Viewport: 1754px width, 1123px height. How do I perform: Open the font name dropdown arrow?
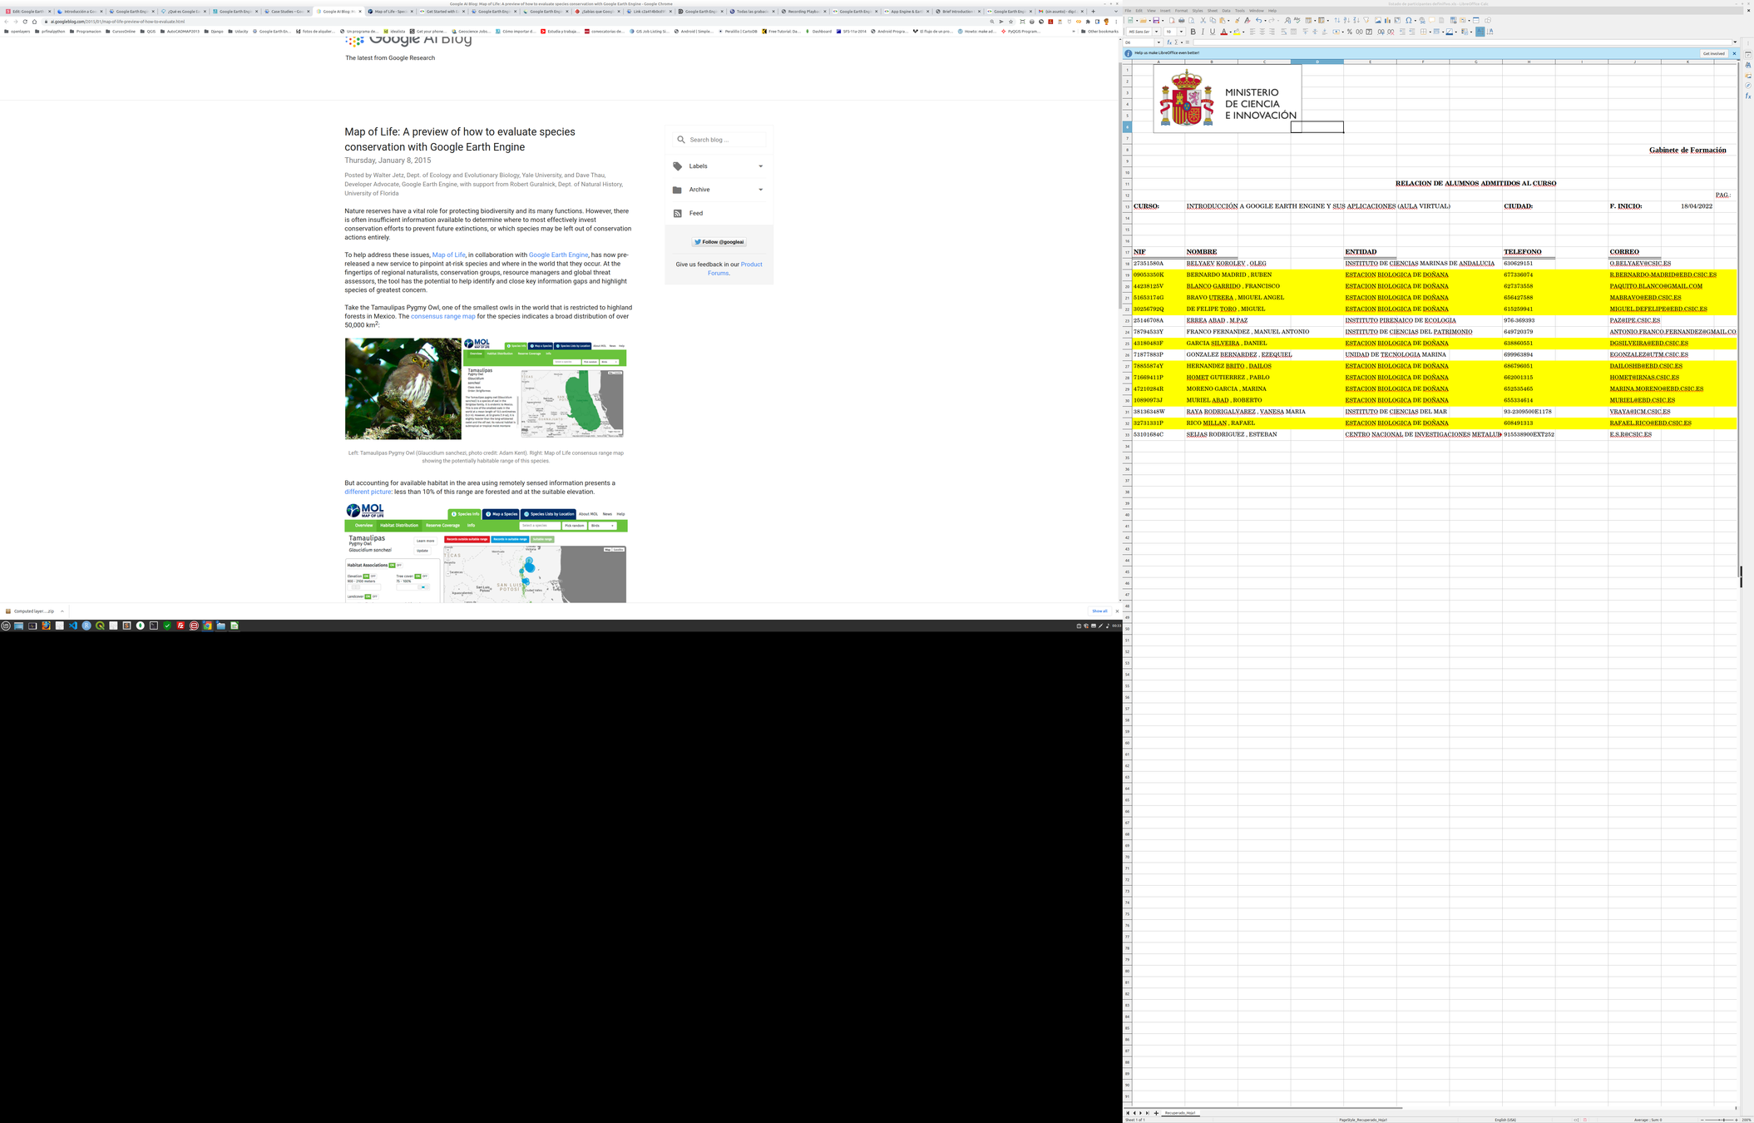(1156, 32)
